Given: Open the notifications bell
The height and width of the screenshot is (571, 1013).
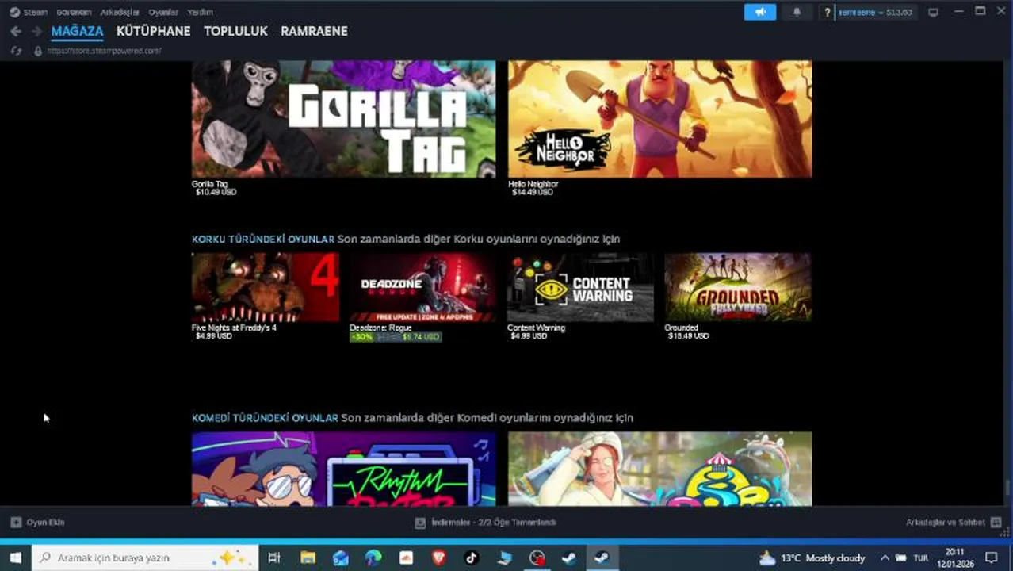Looking at the screenshot, I should (x=797, y=12).
